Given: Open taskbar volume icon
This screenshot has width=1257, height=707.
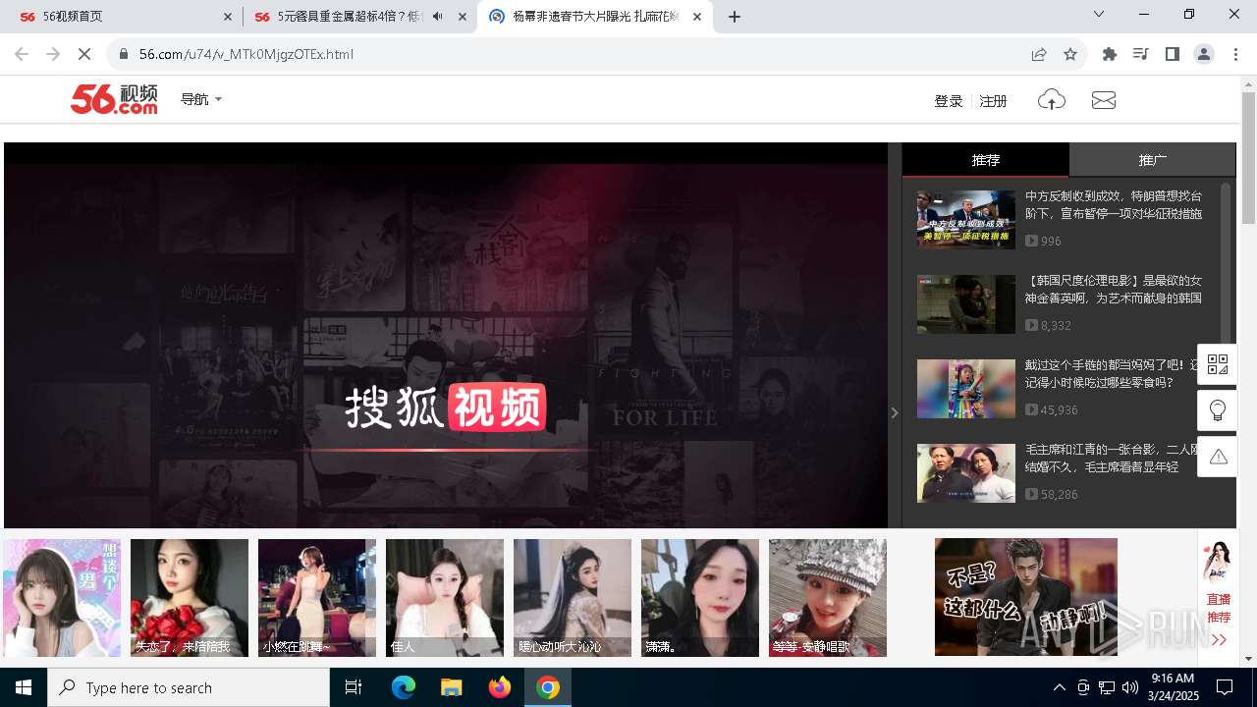Looking at the screenshot, I should (x=1130, y=687).
